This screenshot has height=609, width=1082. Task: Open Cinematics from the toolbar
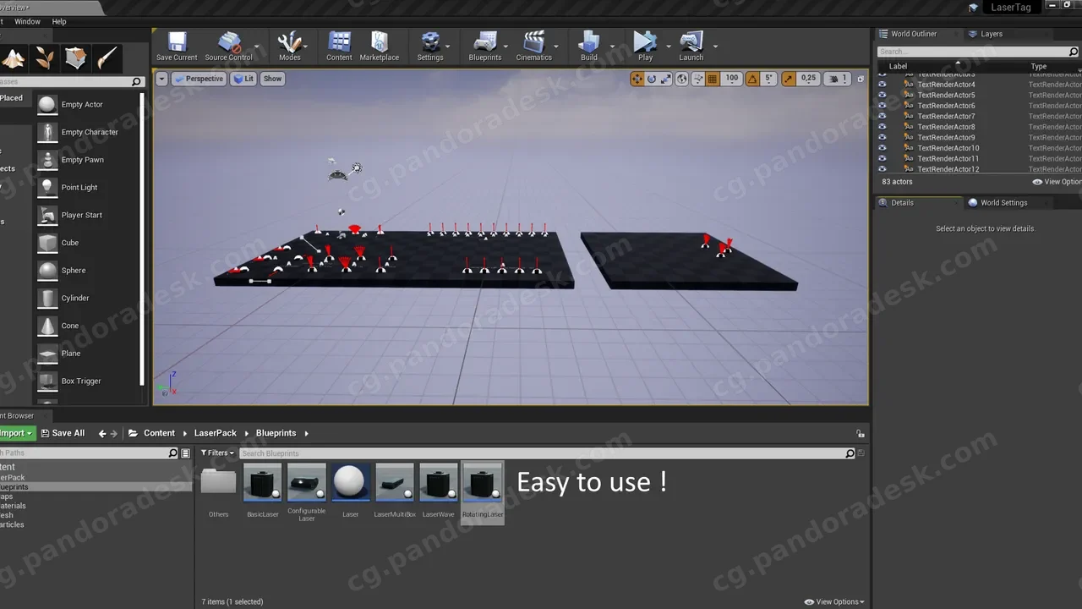click(x=534, y=46)
